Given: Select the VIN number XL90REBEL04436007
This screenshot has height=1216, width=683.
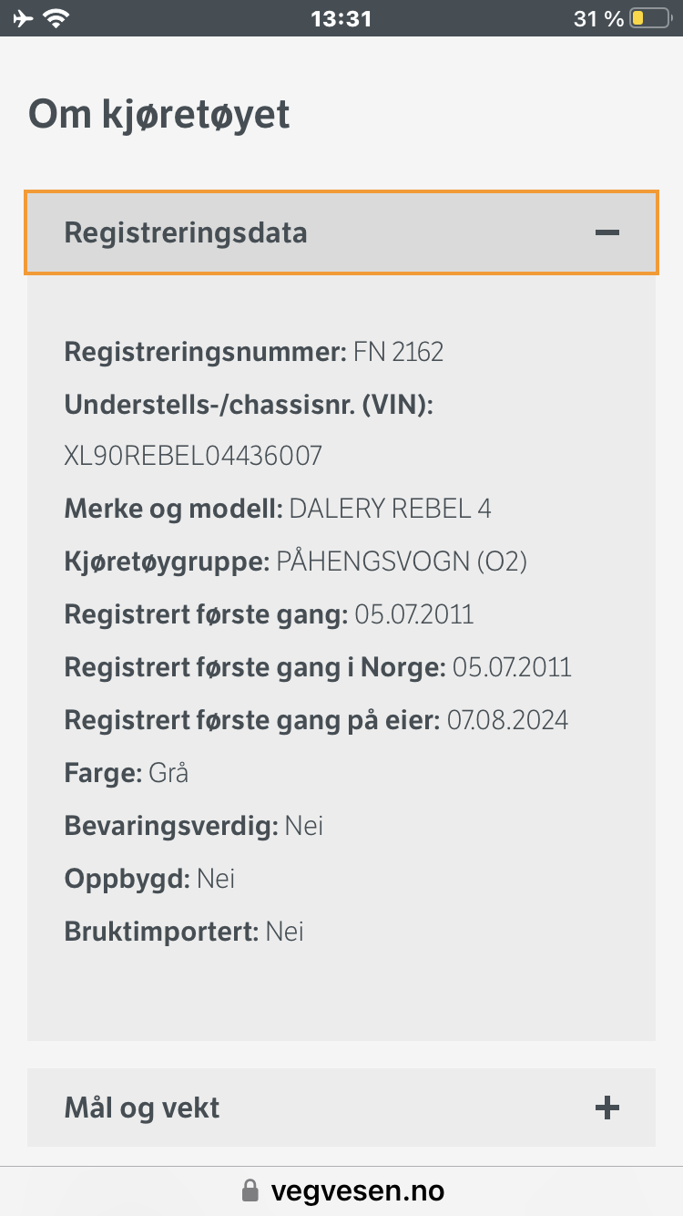Looking at the screenshot, I should [x=192, y=455].
